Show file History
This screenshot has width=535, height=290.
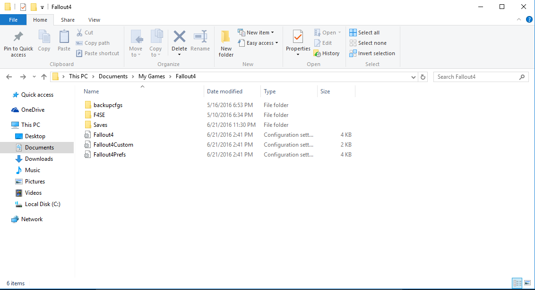(x=327, y=53)
